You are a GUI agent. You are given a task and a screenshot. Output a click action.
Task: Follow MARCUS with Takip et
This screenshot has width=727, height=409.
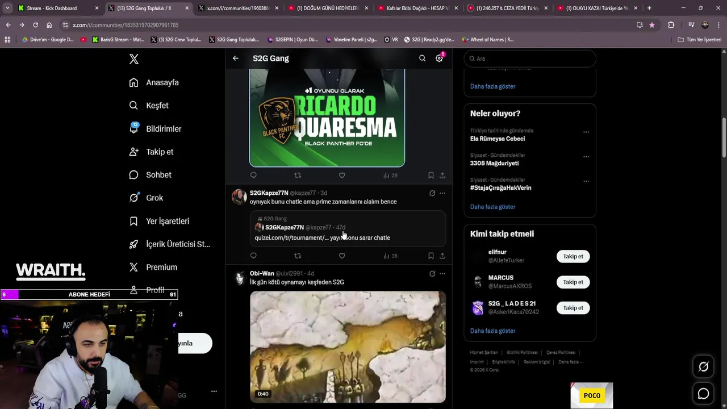pyautogui.click(x=573, y=282)
